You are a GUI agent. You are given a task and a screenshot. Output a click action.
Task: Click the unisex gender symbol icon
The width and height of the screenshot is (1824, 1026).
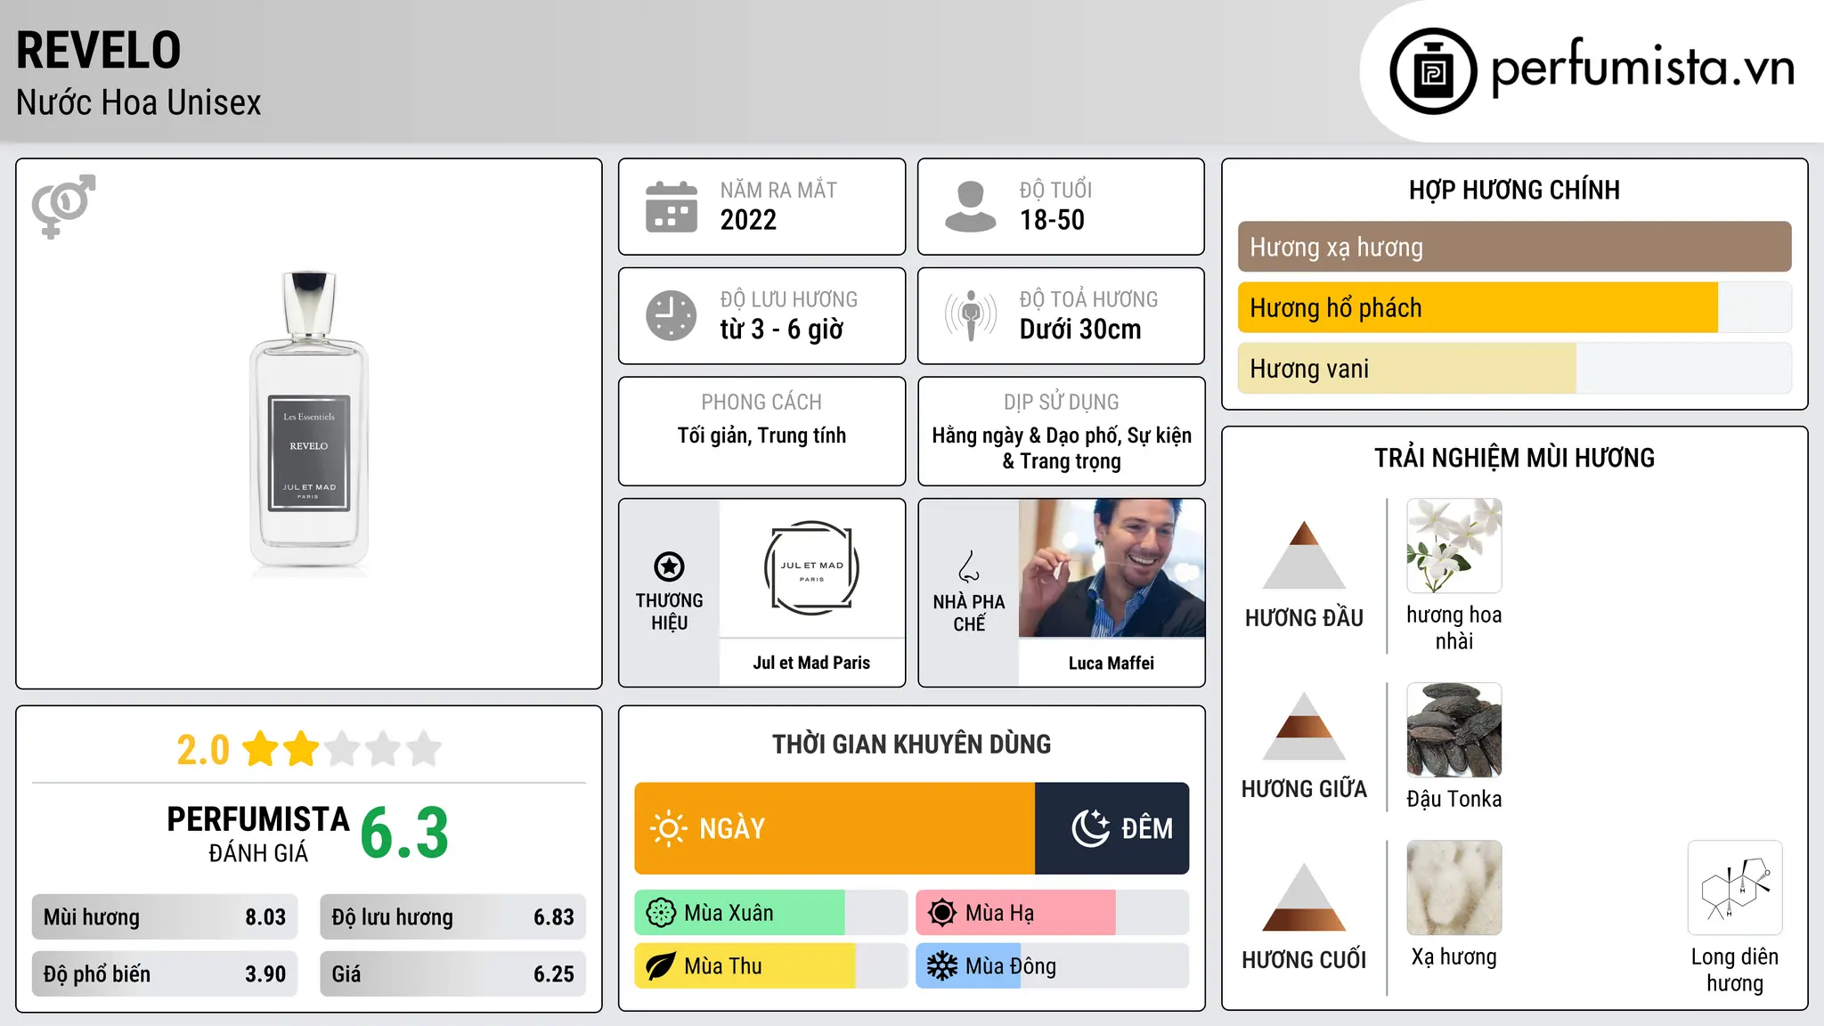pyautogui.click(x=63, y=207)
